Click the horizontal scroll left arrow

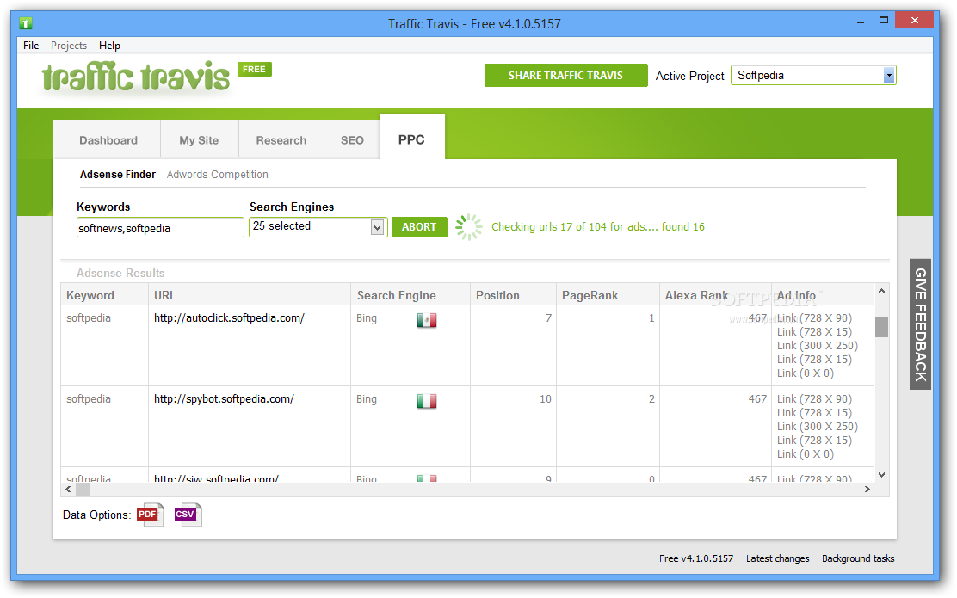point(68,490)
